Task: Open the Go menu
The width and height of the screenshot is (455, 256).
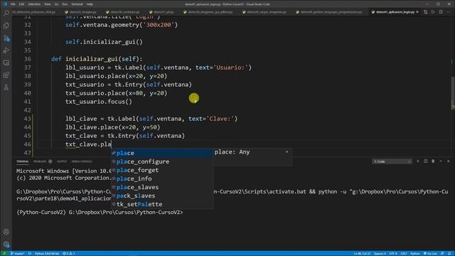Action: pyautogui.click(x=56, y=4)
